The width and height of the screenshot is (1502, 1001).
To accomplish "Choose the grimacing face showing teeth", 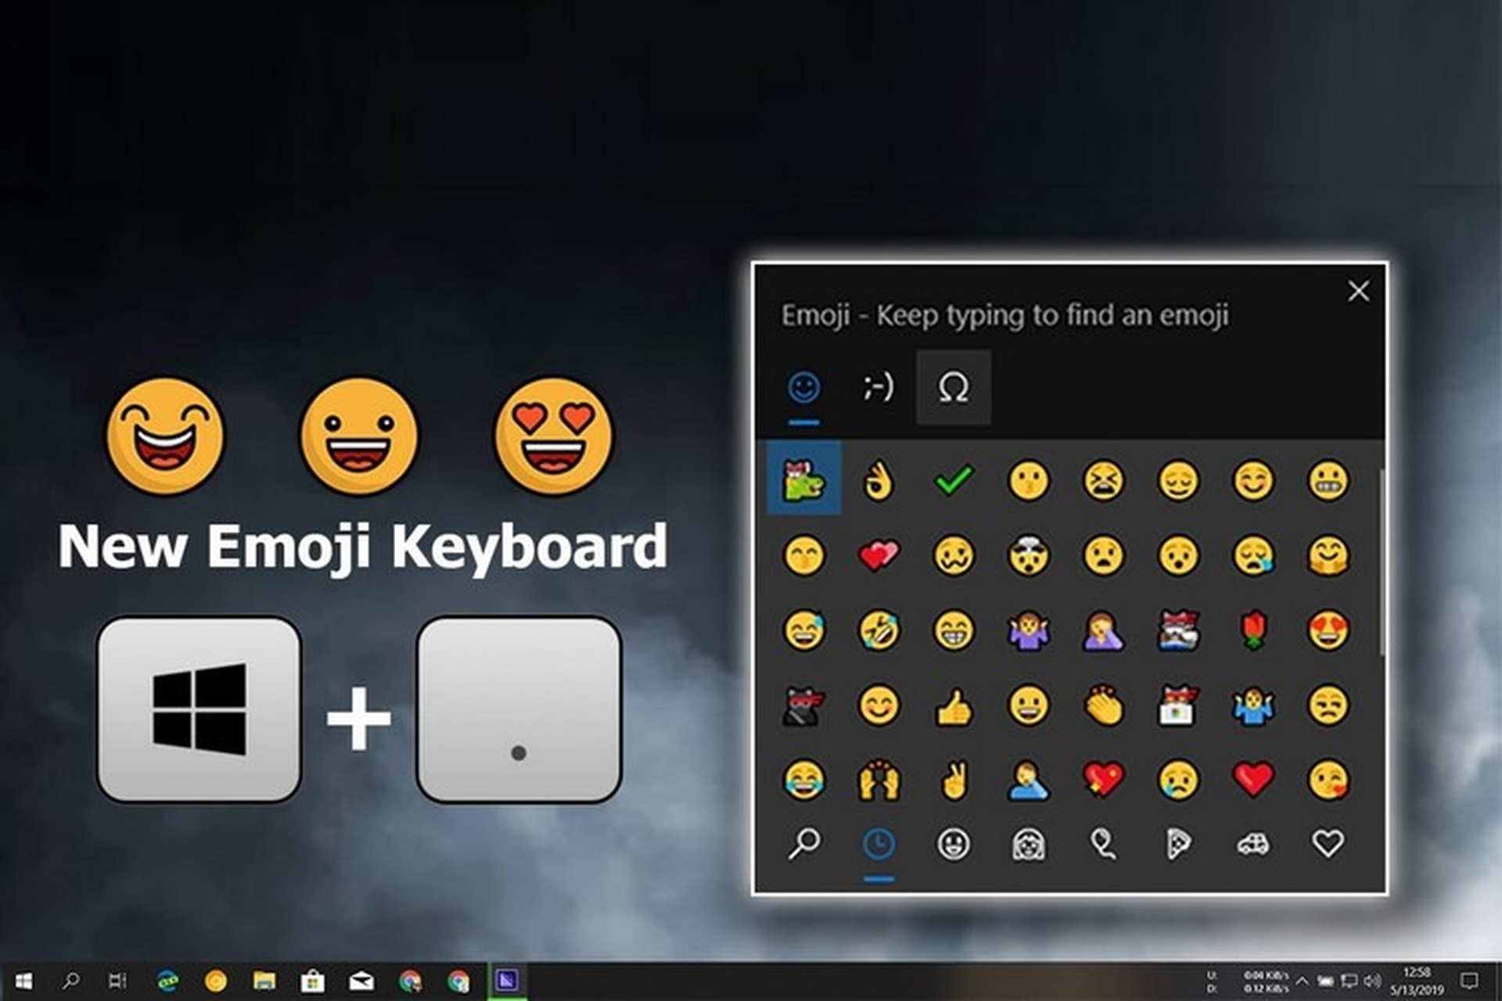I will click(1328, 479).
